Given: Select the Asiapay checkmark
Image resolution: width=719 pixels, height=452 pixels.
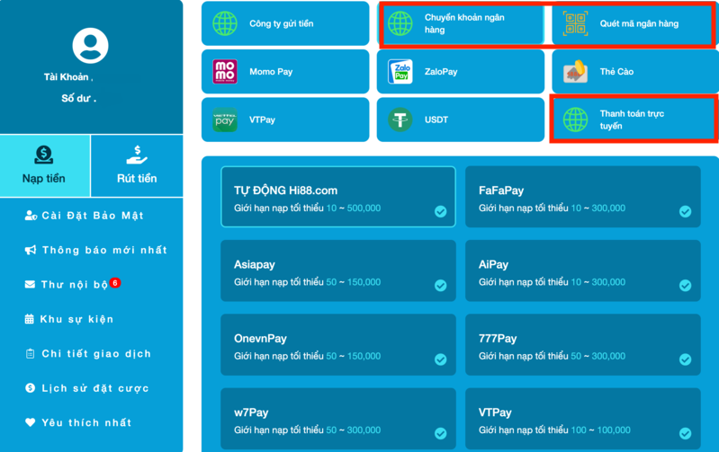Looking at the screenshot, I should coord(441,285).
